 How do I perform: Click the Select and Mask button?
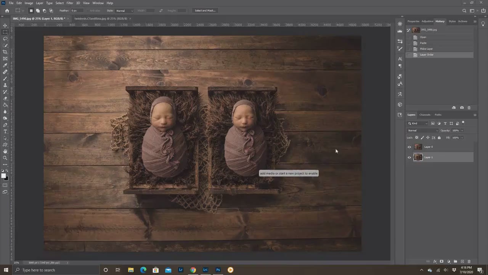coord(205,10)
